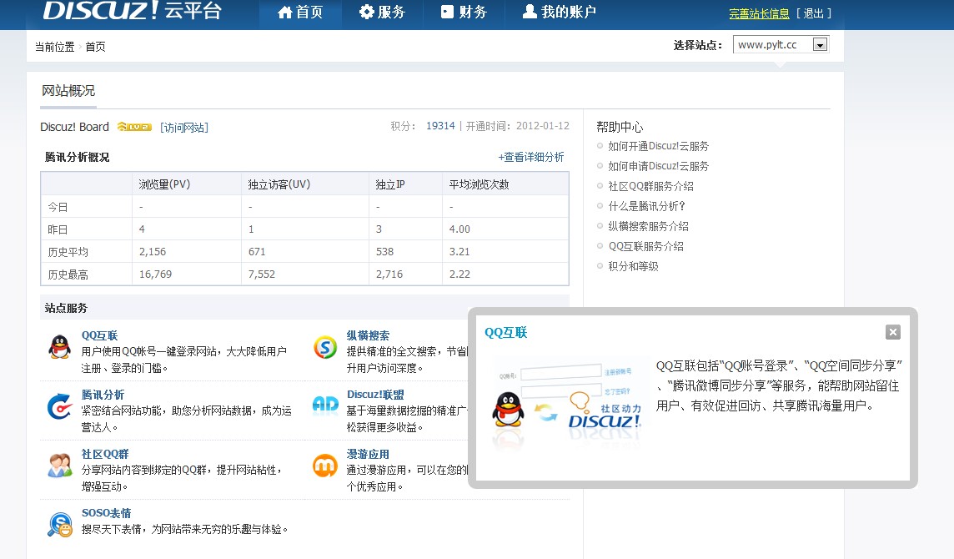Click the 历史平均 average views value 3.21
The width and height of the screenshot is (954, 559).
click(x=459, y=251)
